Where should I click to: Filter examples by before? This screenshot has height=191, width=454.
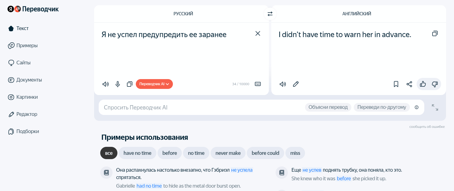(170, 153)
